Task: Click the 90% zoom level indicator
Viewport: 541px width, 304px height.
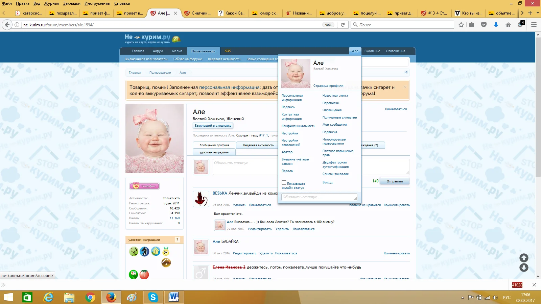Action: pos(328,25)
